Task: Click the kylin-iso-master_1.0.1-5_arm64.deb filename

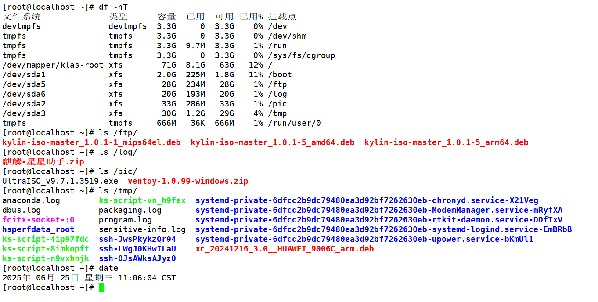Action: click(446, 142)
